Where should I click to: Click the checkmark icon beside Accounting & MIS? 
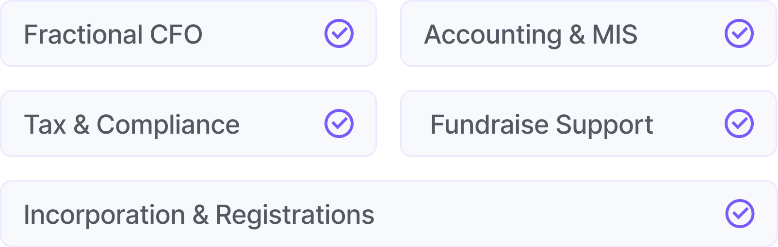(x=739, y=33)
